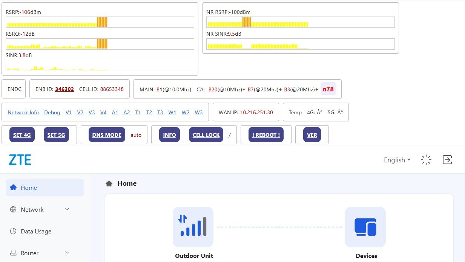465x262 pixels.
Task: Click the Home house icon in sidebar
Action: [x=13, y=188]
